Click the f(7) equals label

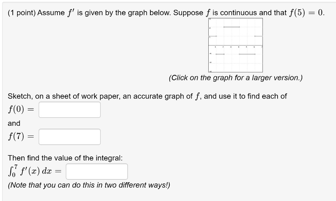tap(20, 136)
